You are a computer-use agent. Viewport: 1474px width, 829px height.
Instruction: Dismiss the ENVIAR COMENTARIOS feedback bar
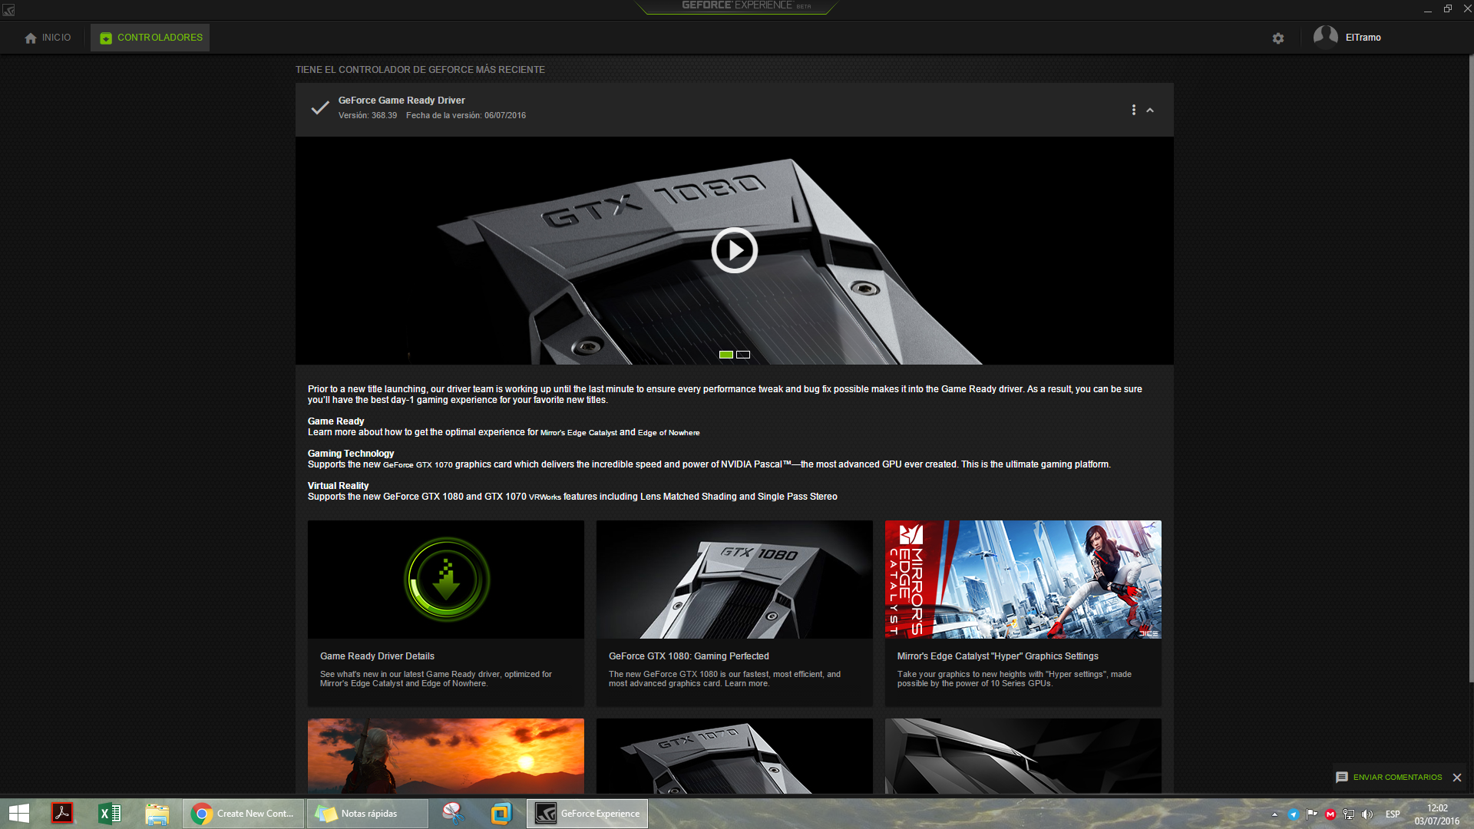click(1457, 778)
